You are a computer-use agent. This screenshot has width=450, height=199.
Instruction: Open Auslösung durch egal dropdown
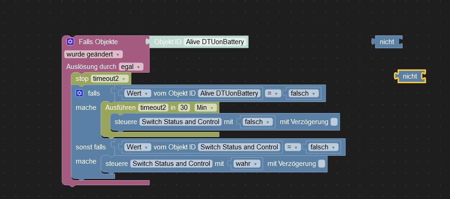pos(131,67)
